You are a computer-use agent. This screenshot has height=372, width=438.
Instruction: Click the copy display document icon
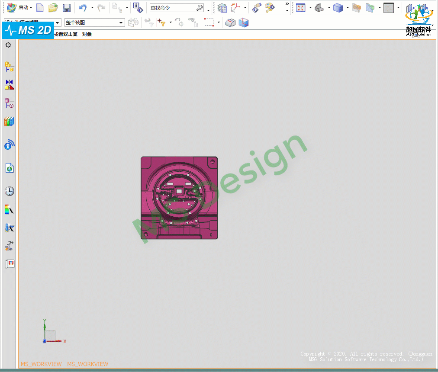click(117, 7)
